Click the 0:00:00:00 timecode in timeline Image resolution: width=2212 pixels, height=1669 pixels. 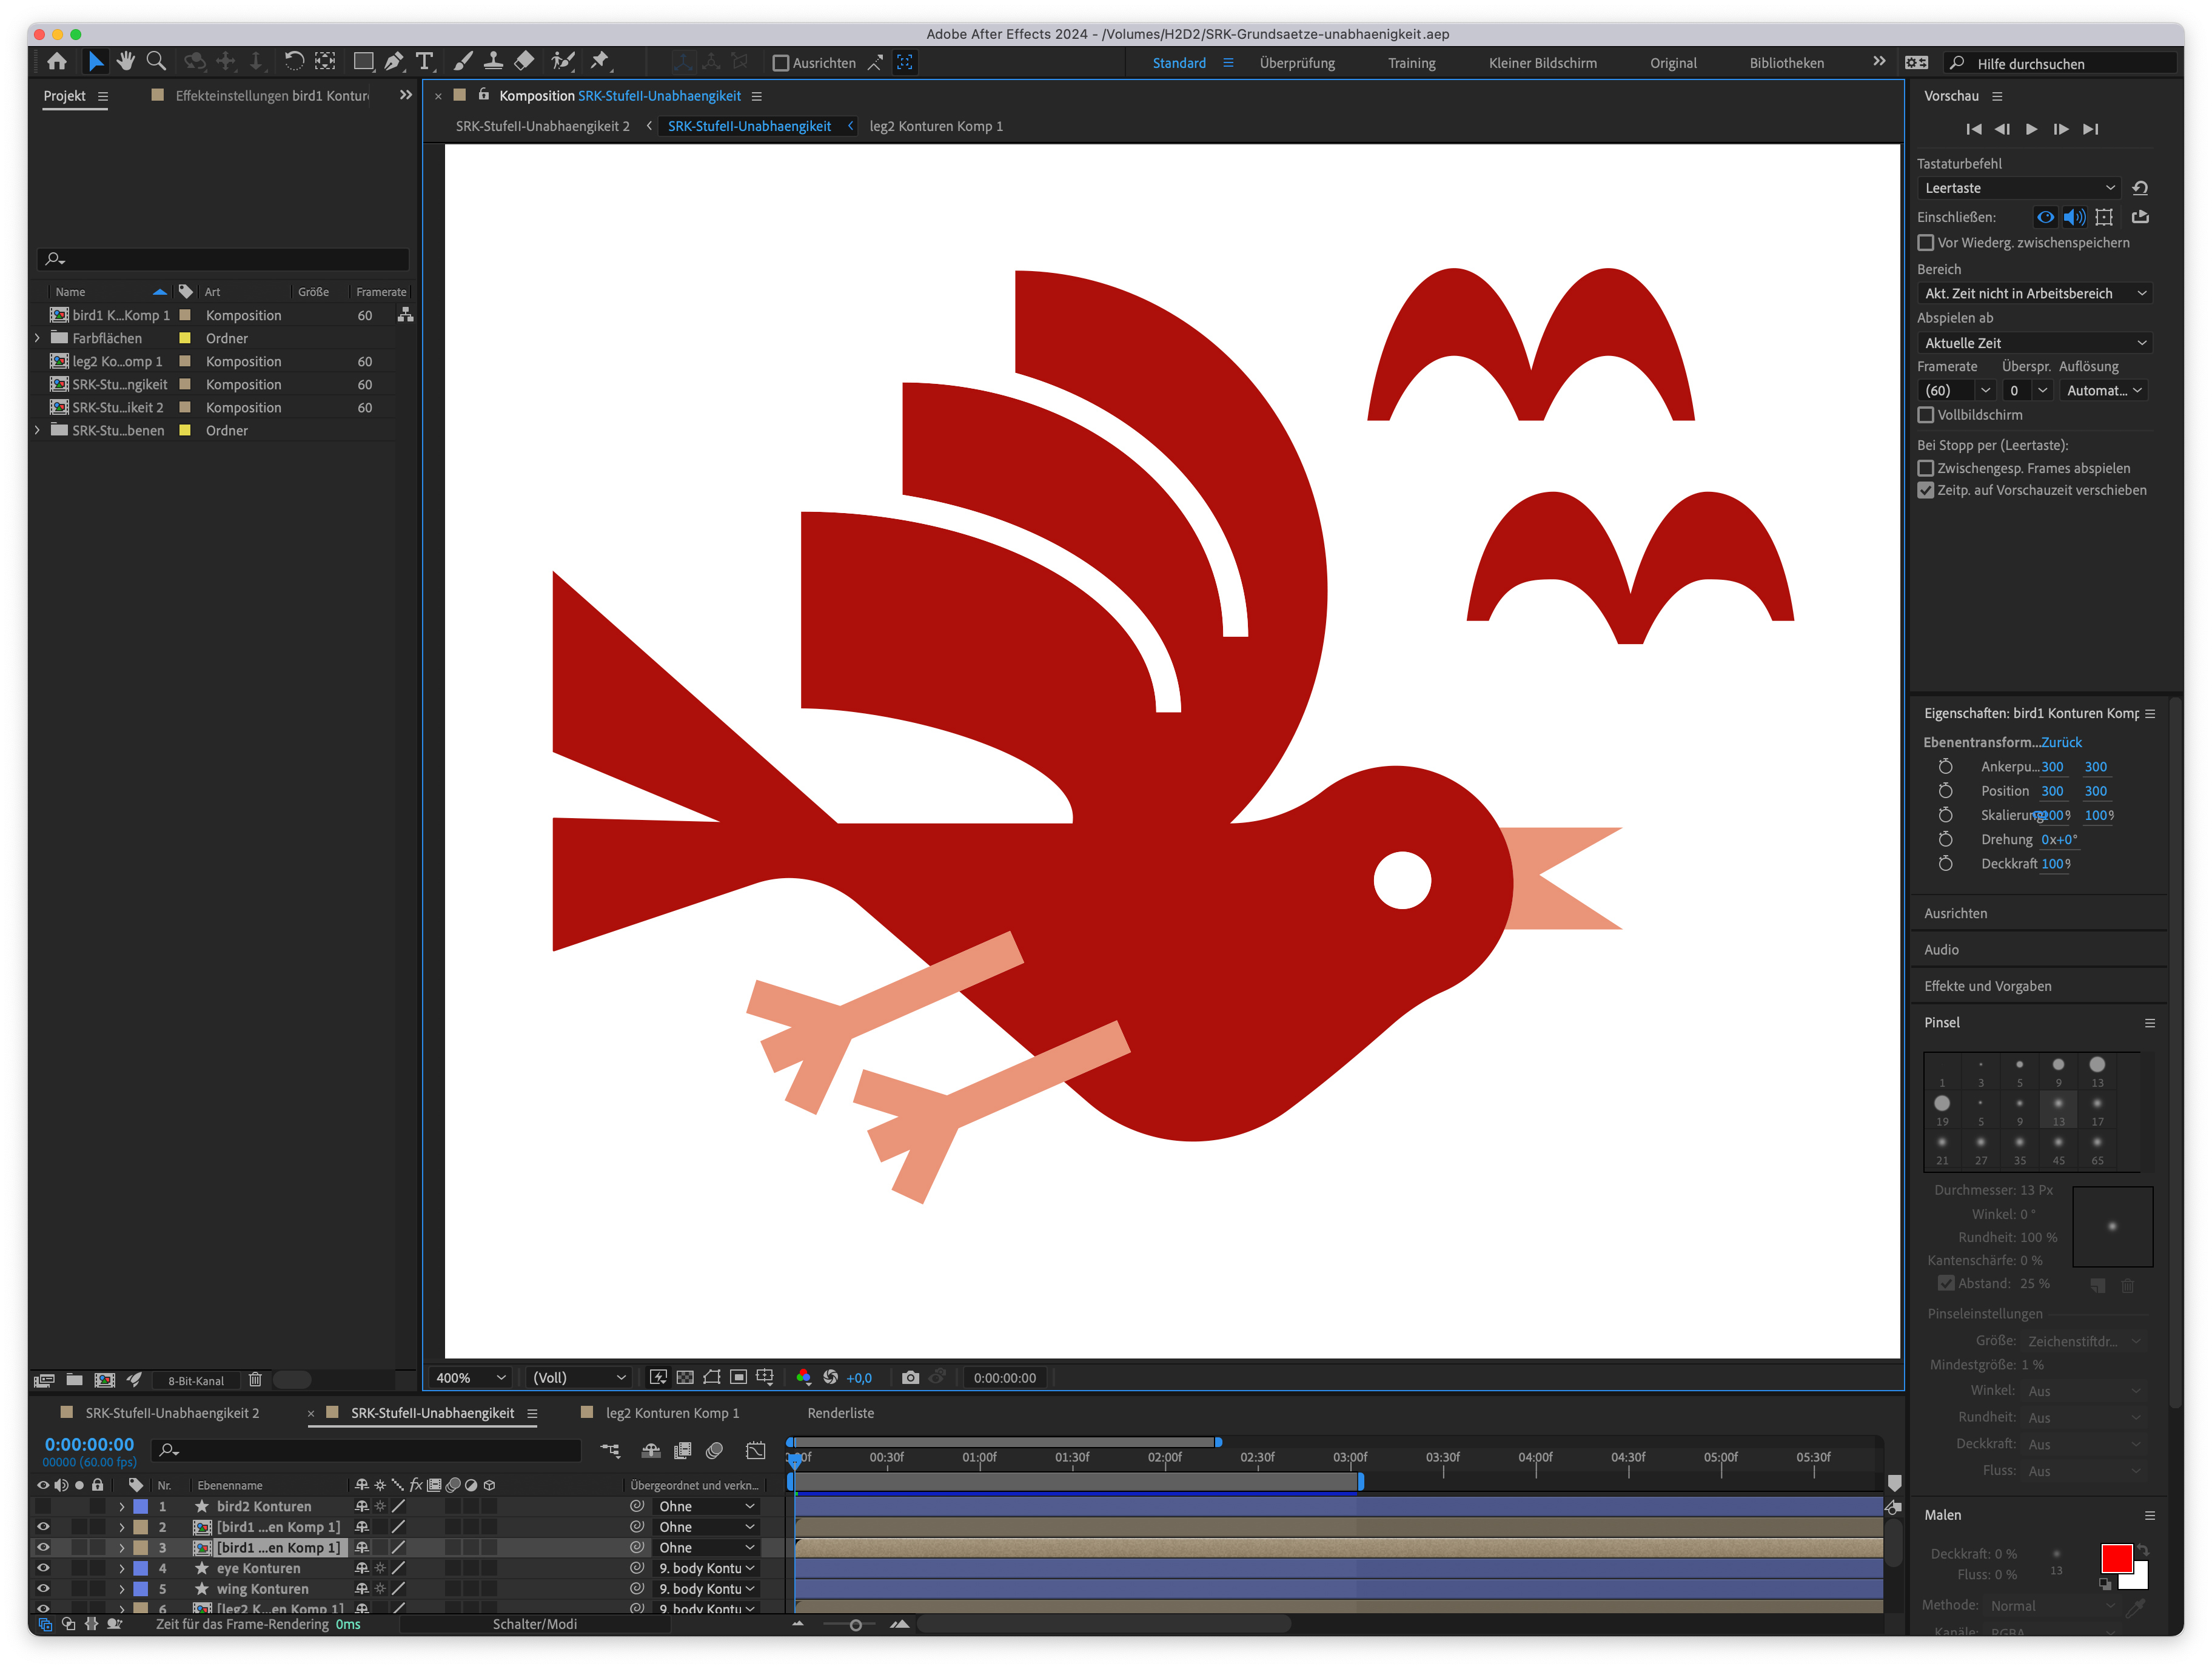coord(89,1444)
